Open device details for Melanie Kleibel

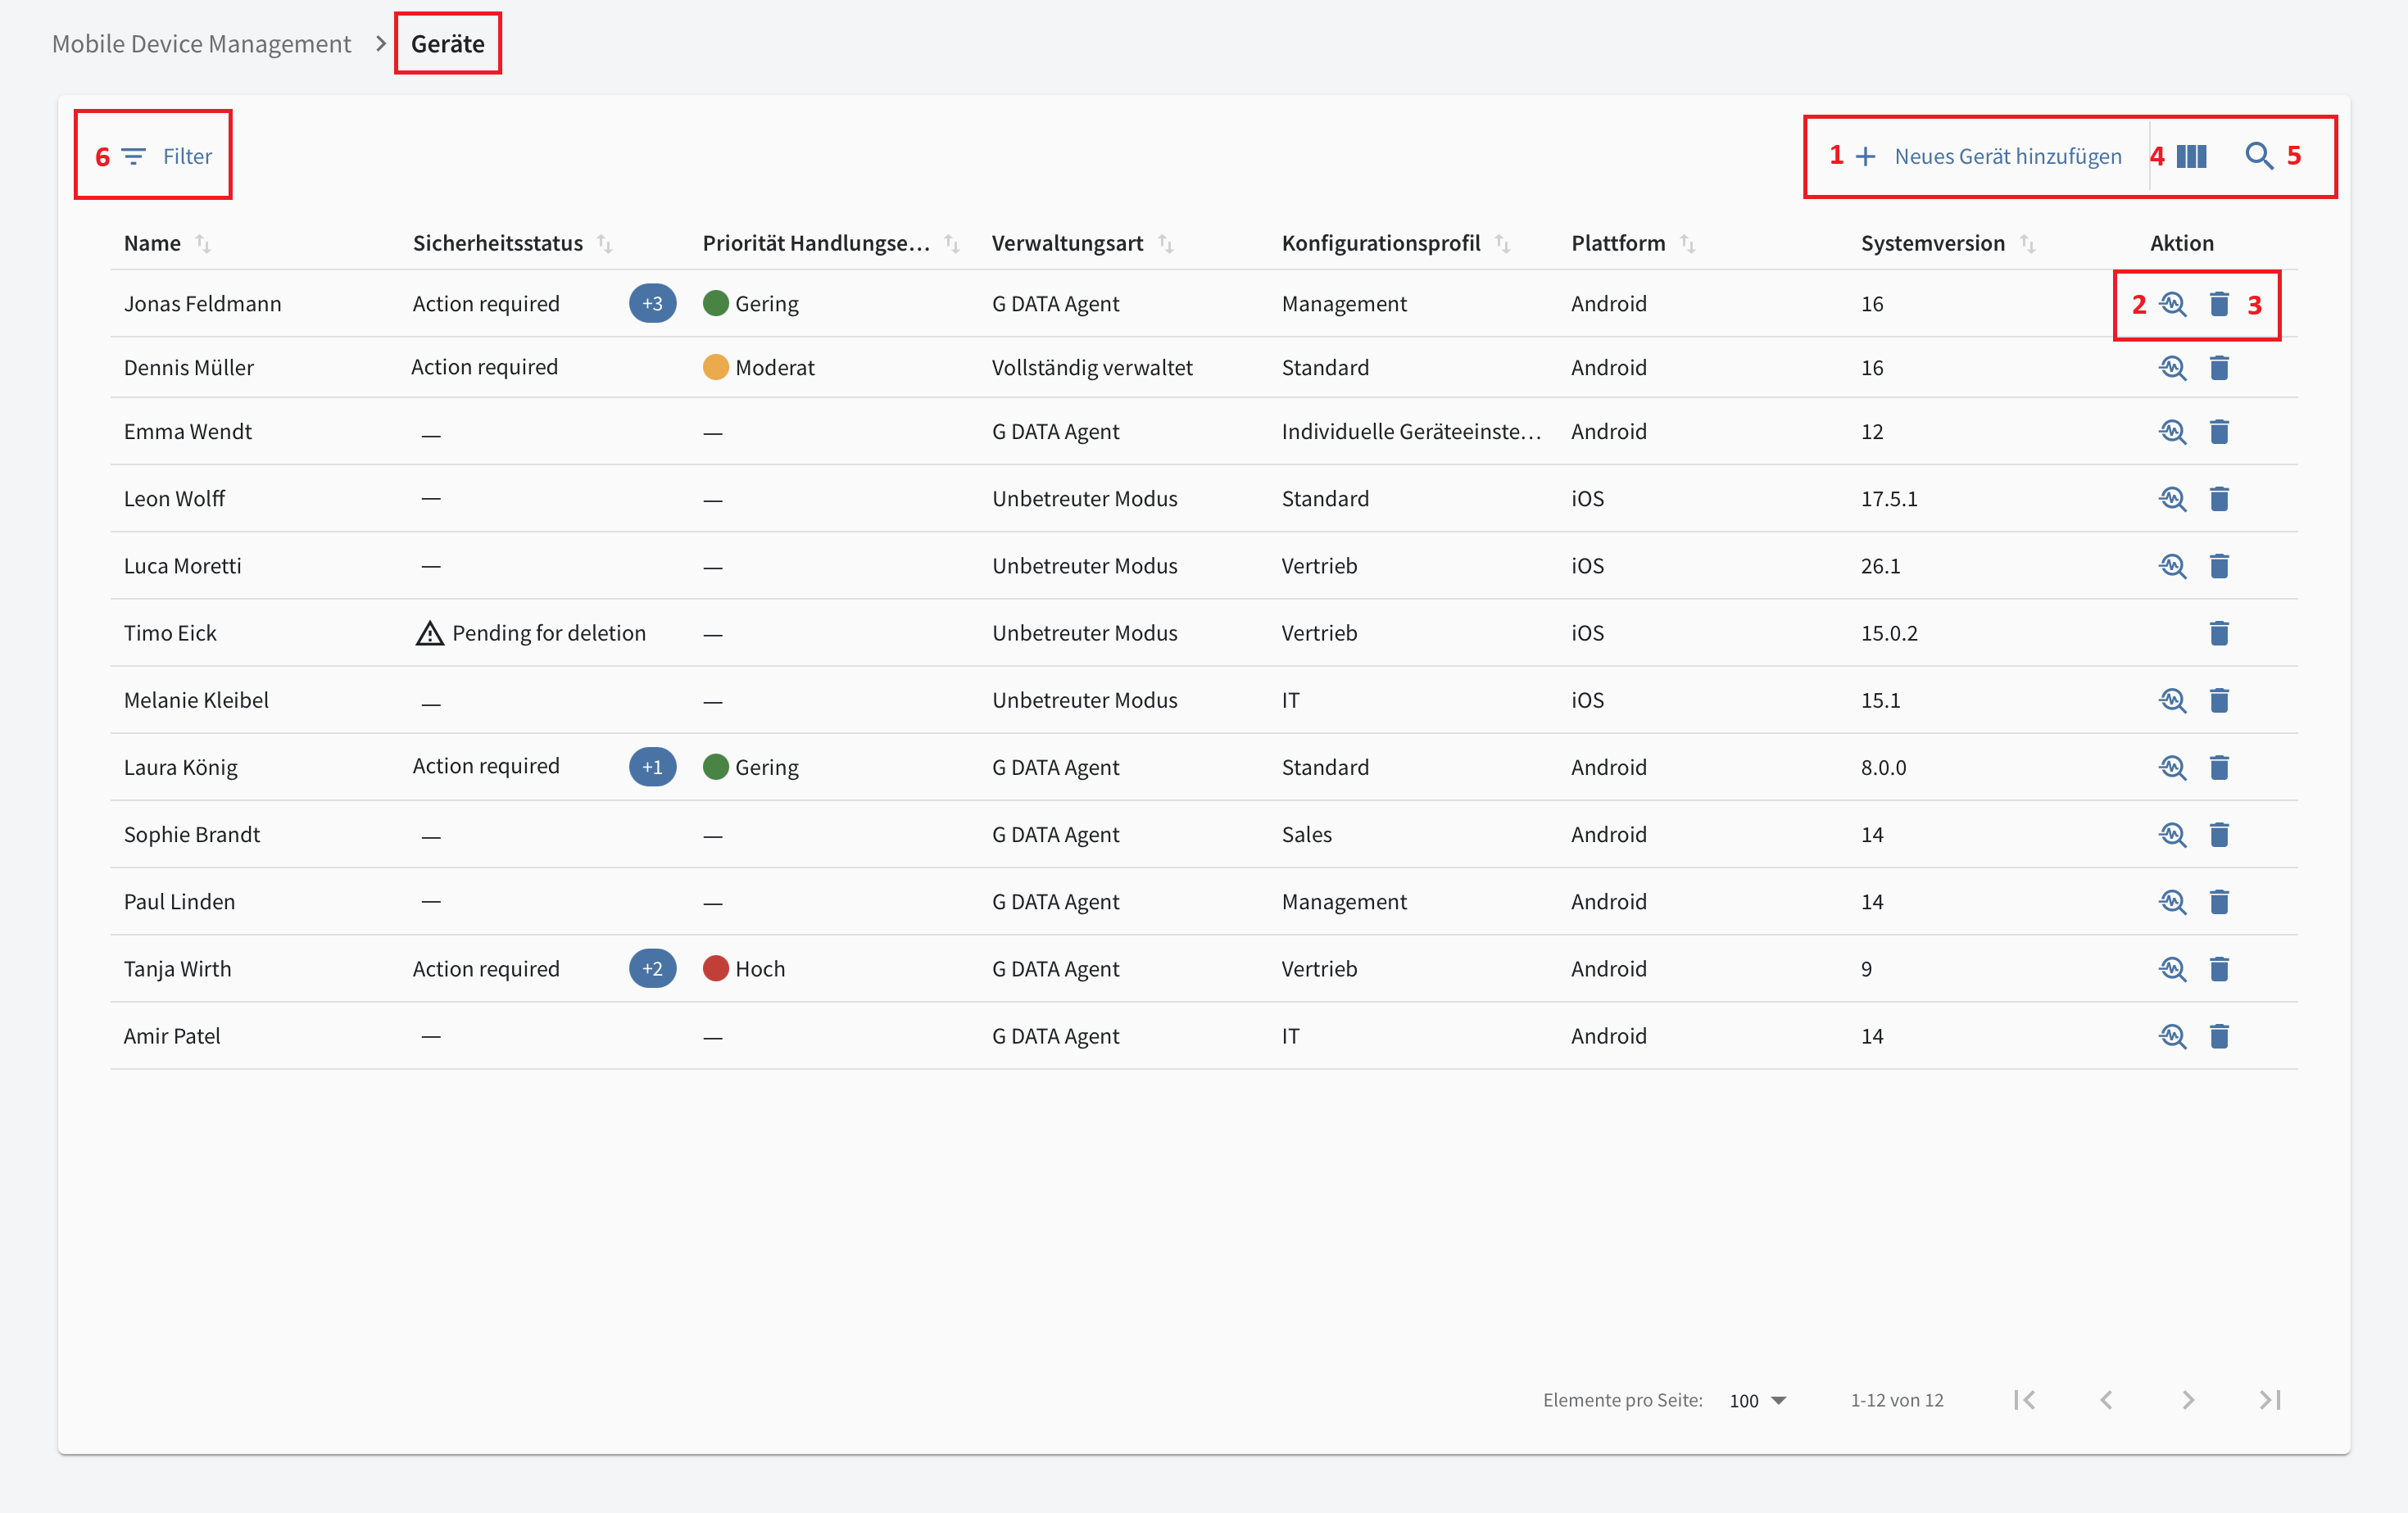[2172, 700]
